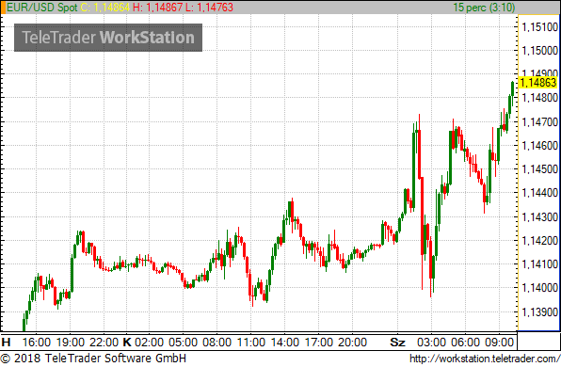Click the 1,15100 price scale label
This screenshot has width=561, height=367.
pyautogui.click(x=540, y=27)
